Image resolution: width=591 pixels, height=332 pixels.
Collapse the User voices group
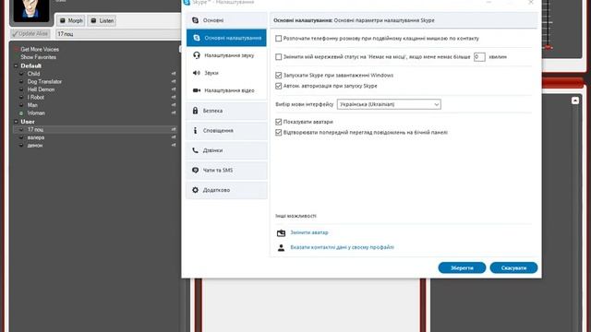16,122
